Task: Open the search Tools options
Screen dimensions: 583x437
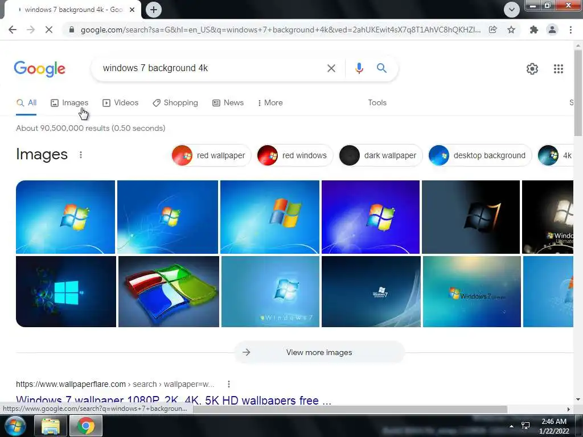Action: pos(377,103)
